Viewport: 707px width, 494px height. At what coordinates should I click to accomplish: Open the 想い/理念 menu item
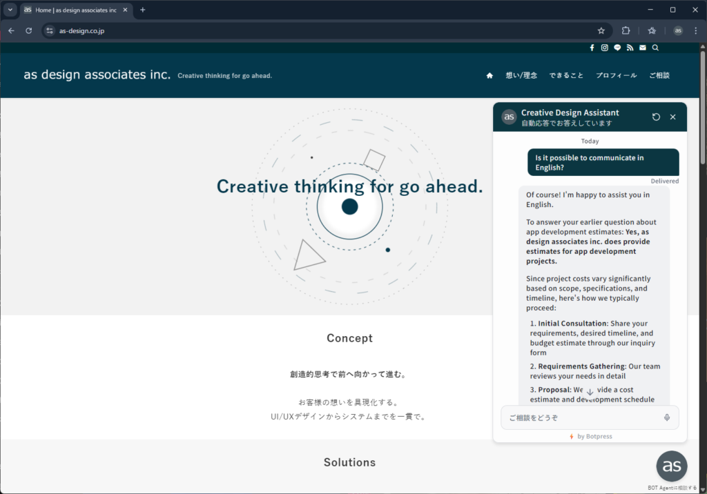point(521,75)
